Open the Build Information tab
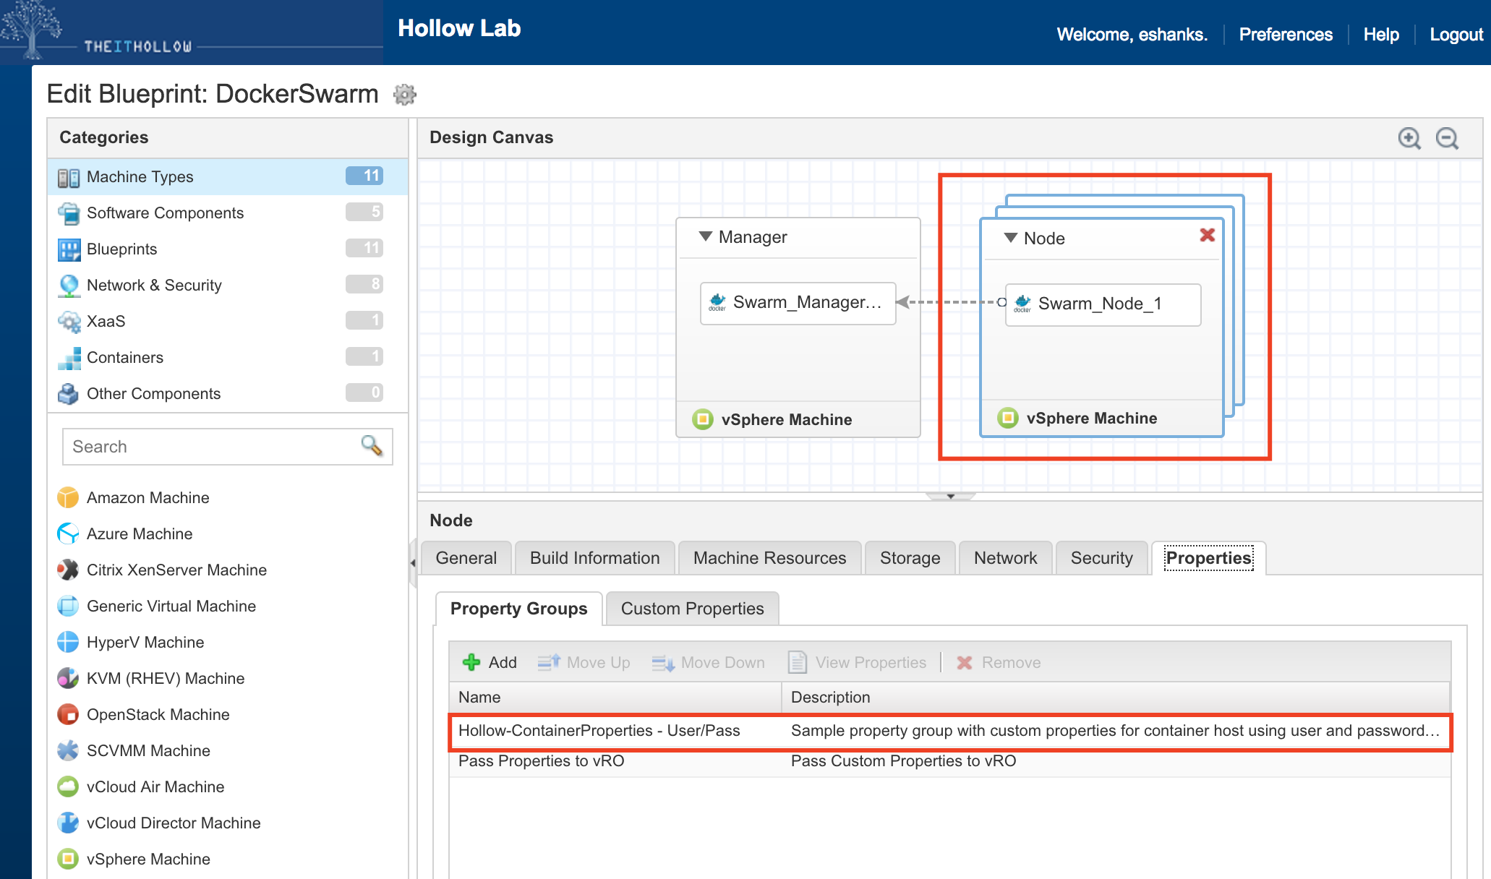The width and height of the screenshot is (1491, 879). point(594,558)
